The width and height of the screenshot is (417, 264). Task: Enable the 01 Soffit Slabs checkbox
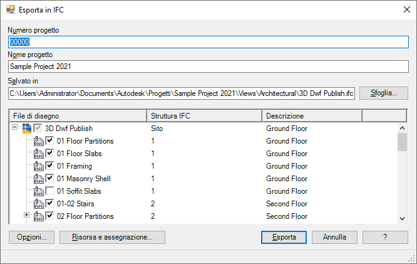pos(49,191)
